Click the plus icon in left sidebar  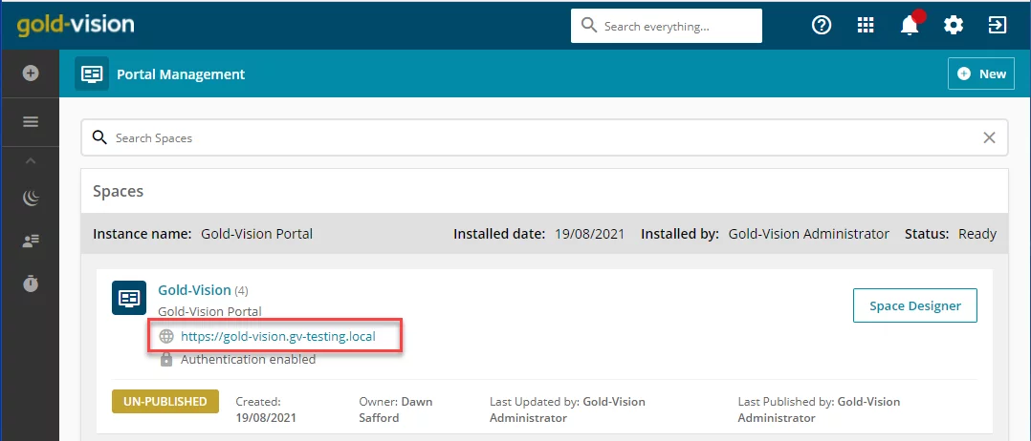pos(31,73)
